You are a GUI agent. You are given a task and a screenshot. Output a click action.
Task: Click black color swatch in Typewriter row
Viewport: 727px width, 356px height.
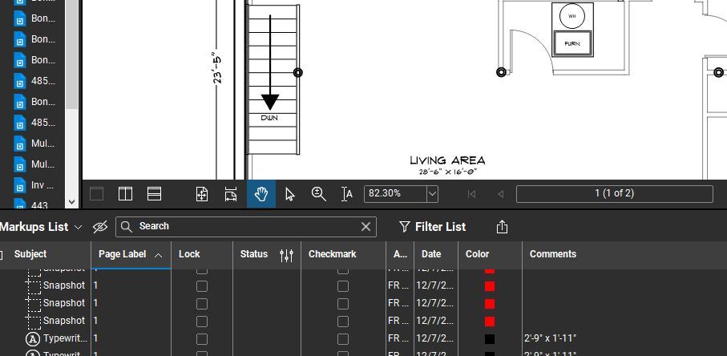click(x=490, y=339)
